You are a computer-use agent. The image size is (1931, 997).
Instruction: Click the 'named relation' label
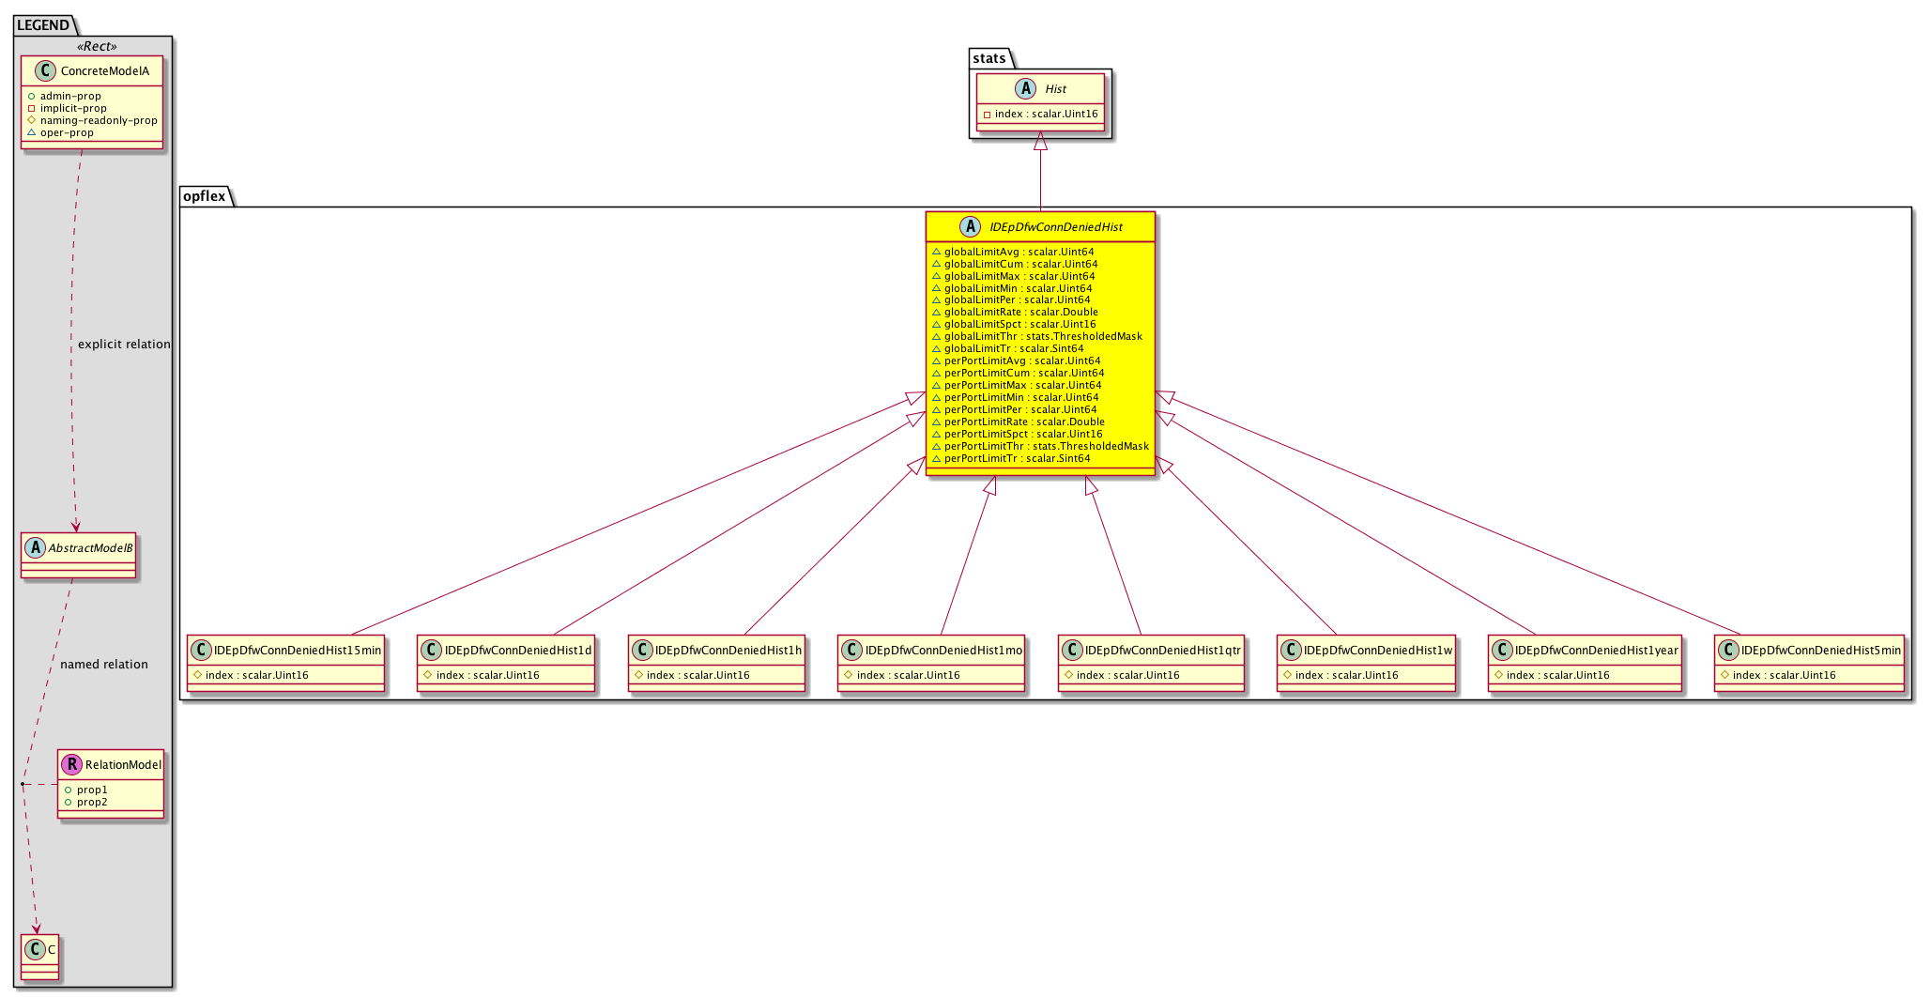[104, 665]
